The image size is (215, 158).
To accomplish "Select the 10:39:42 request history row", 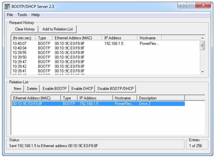I will click(x=105, y=66).
